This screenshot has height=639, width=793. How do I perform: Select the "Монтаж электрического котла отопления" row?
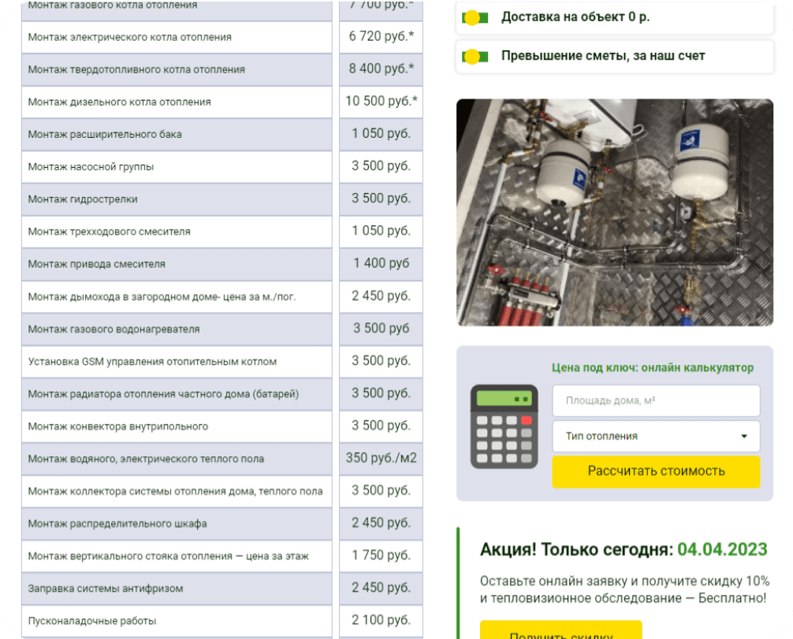coord(177,37)
